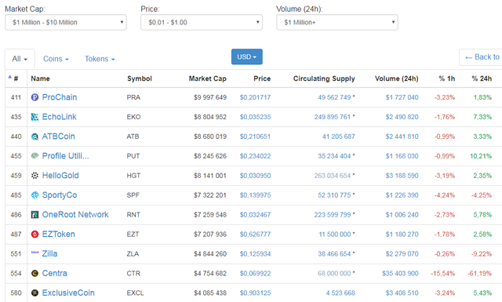Click ProChain circulating supply 49 562 749
This screenshot has width=502, height=302.
[x=334, y=97]
